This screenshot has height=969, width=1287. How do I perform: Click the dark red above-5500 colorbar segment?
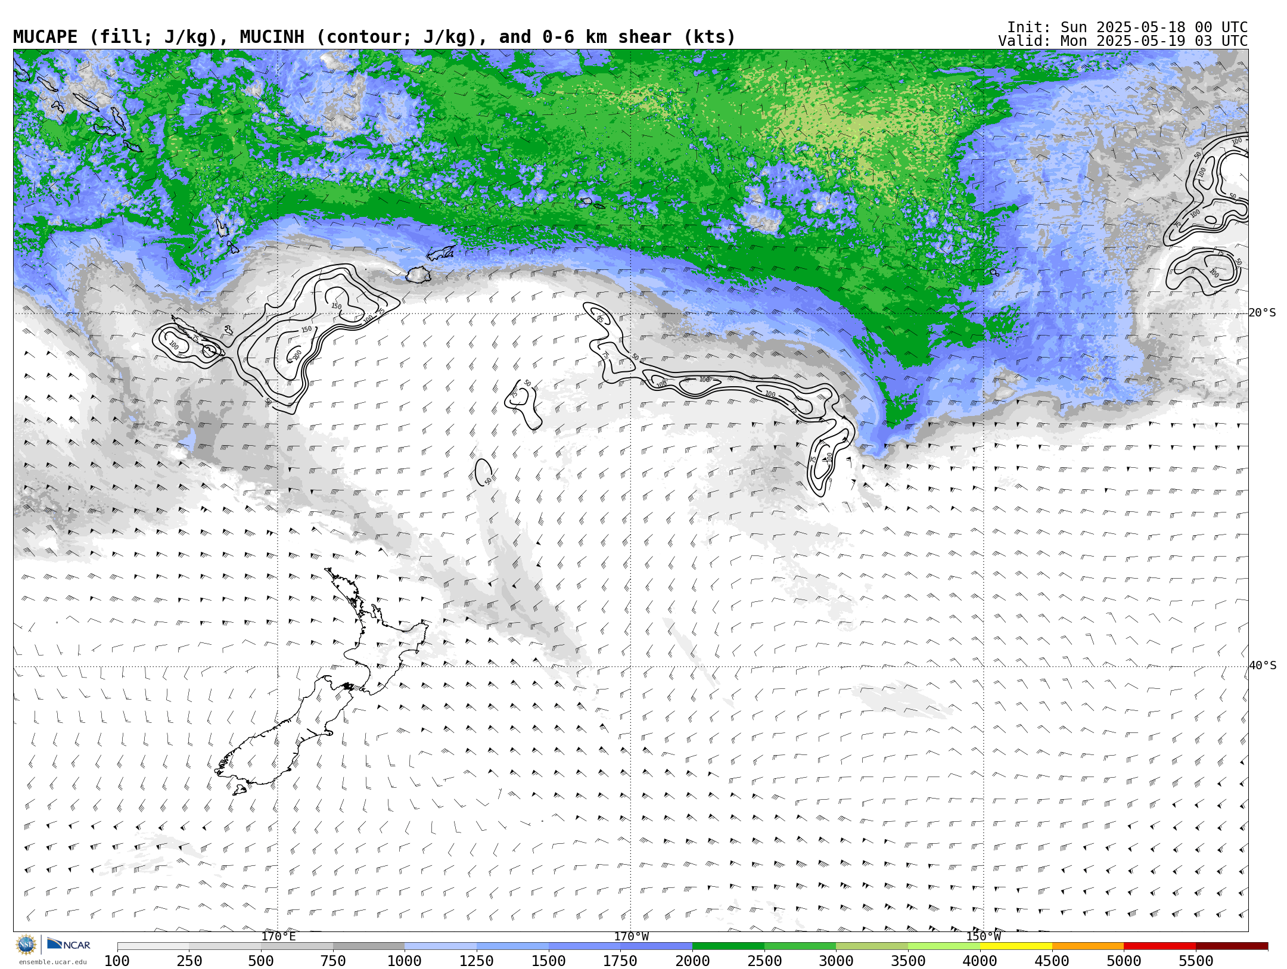click(1232, 946)
